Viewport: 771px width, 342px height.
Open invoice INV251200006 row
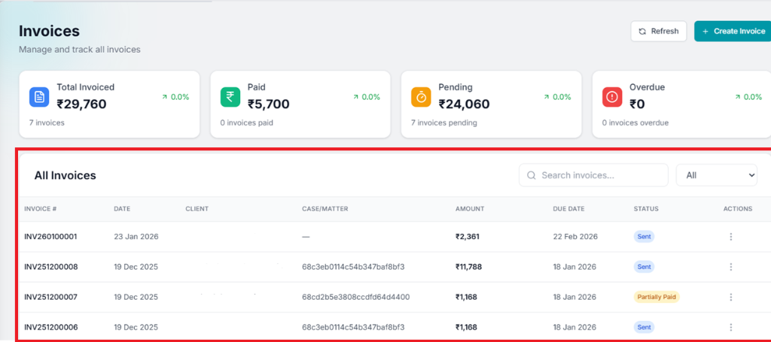click(50, 327)
